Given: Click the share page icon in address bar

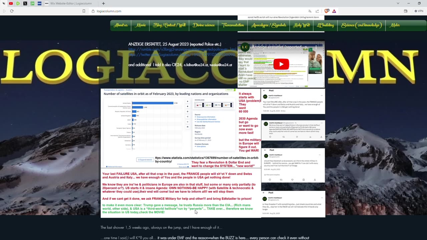Looking at the screenshot, I should tap(317, 11).
